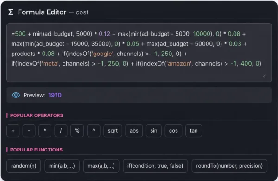
Task: Insert the percent modulo operator
Action: [77, 131]
